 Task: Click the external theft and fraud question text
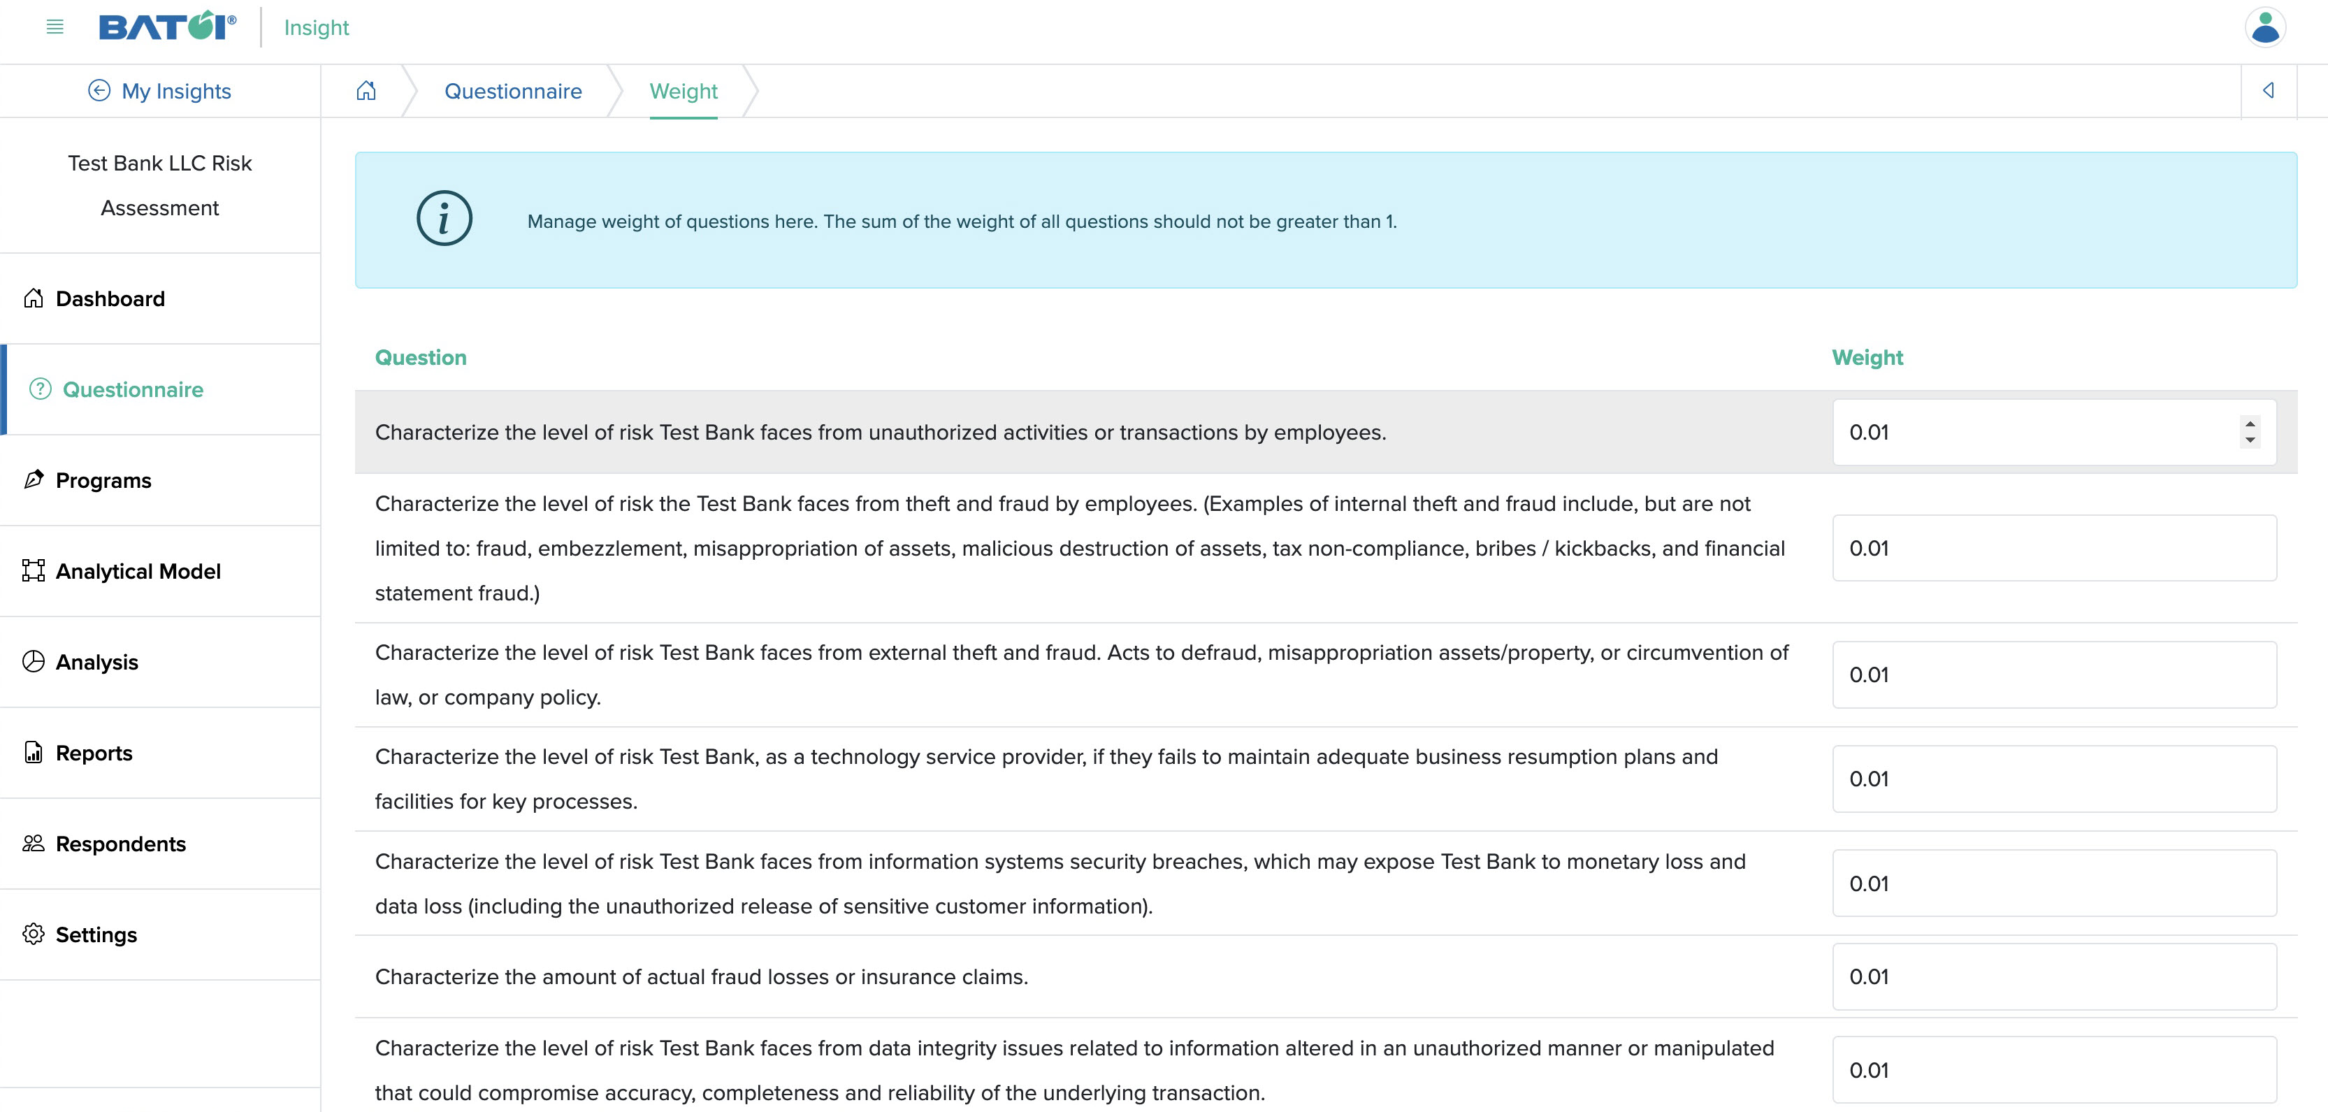[1082, 674]
